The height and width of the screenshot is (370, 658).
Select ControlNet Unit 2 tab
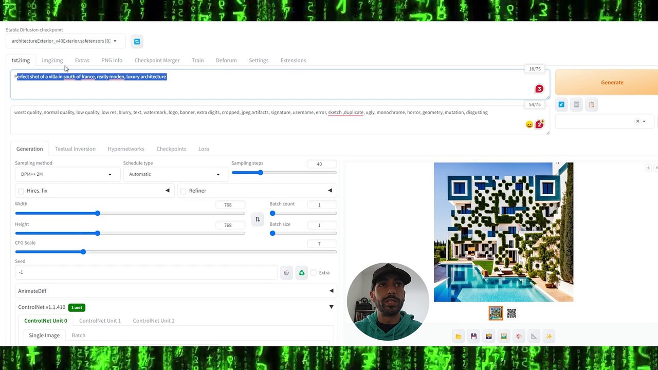point(154,321)
